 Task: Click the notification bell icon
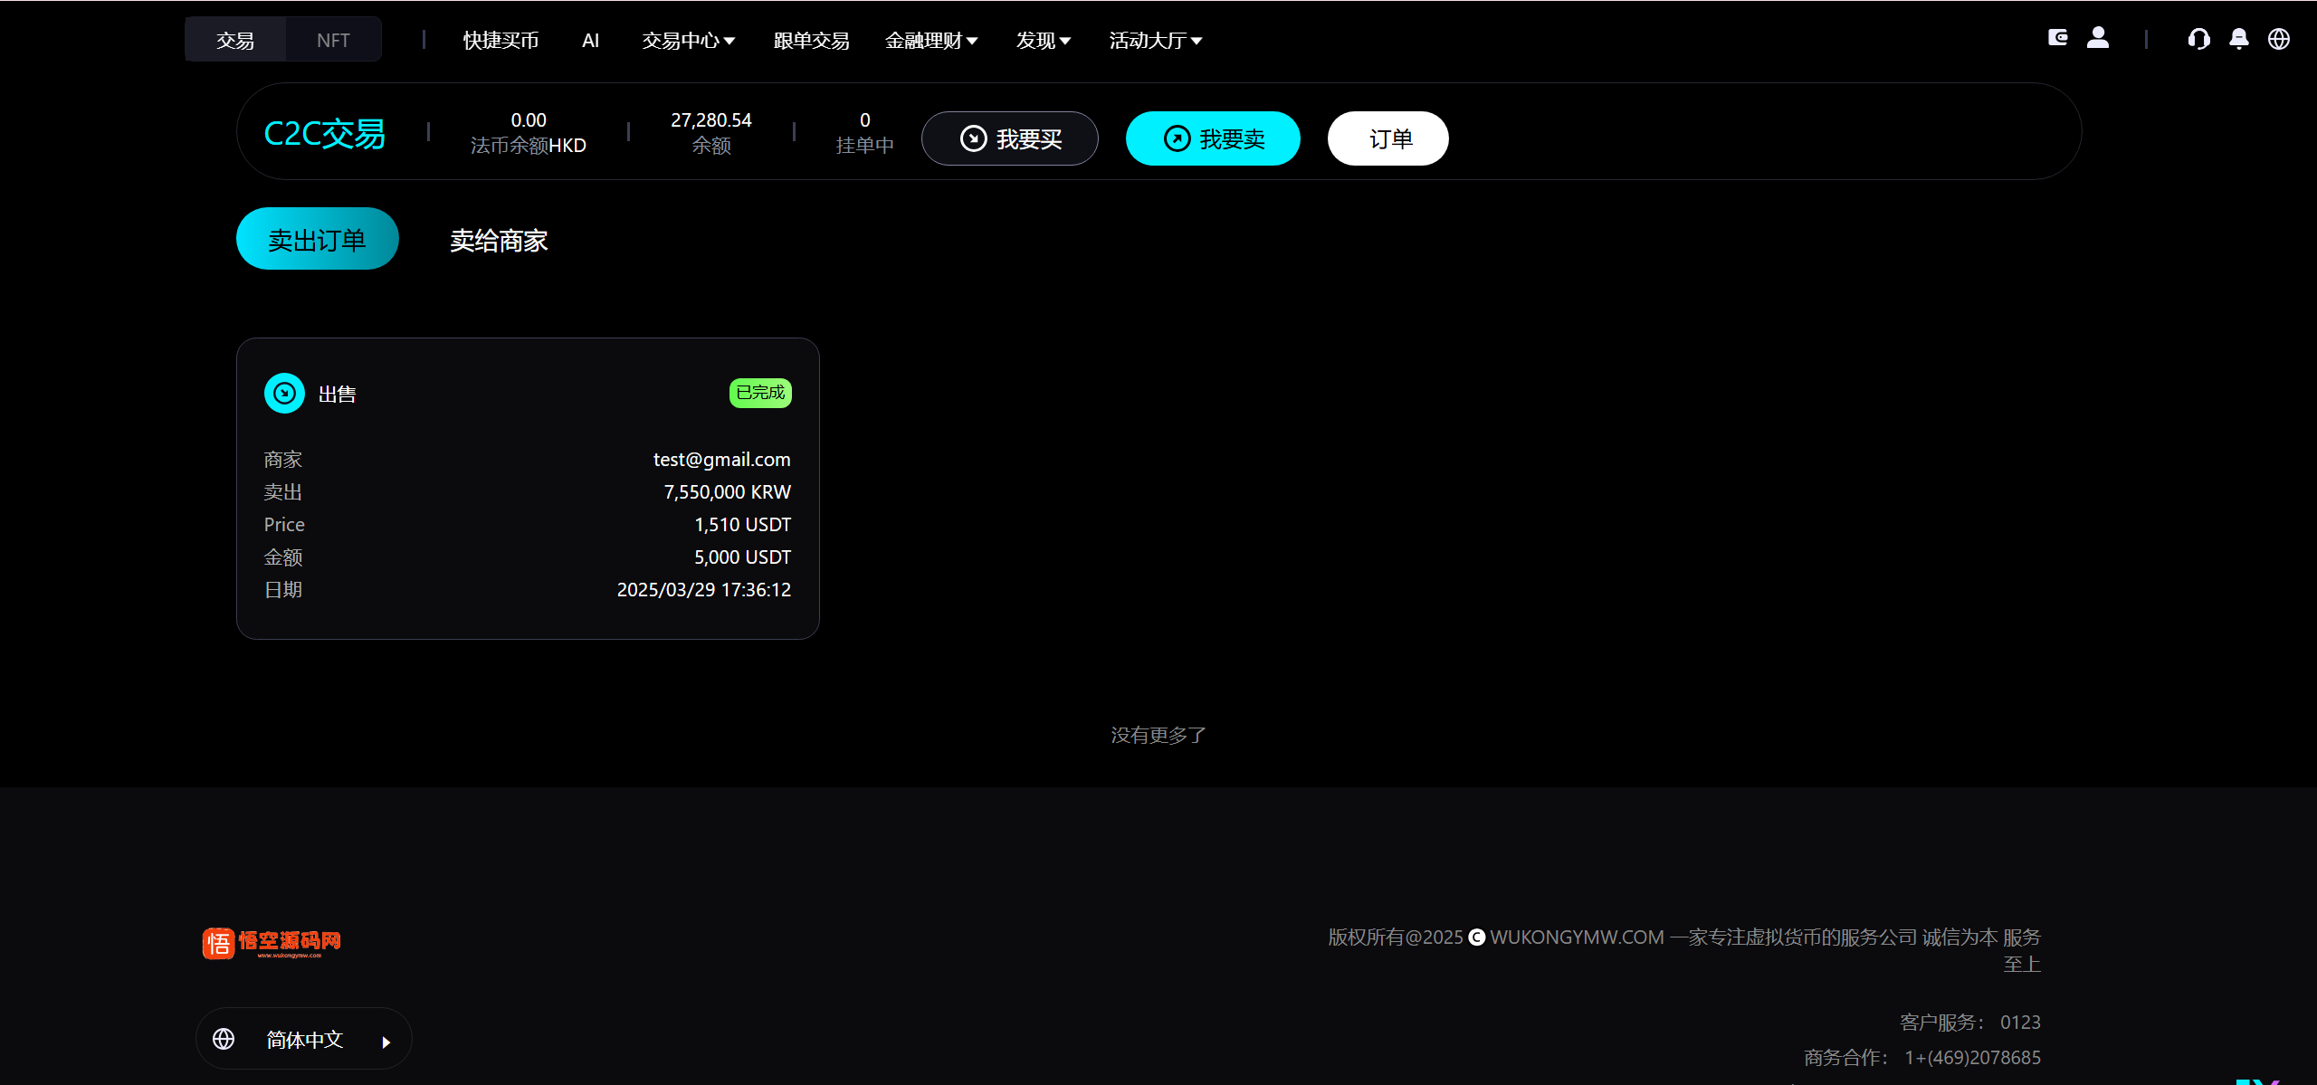[2239, 39]
